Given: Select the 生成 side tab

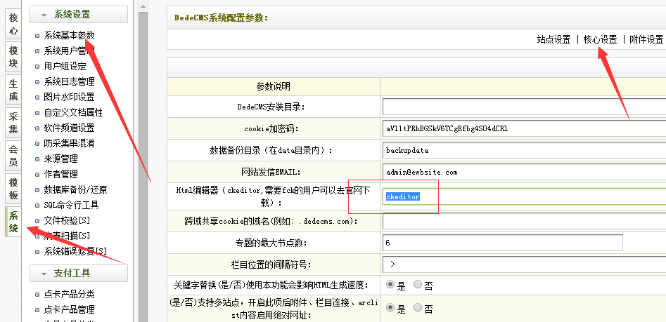Looking at the screenshot, I should click(x=13, y=90).
